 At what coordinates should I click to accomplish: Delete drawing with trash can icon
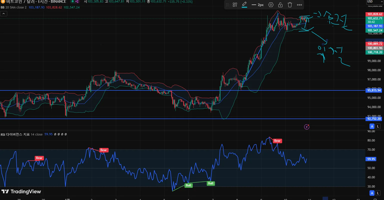pos(290,5)
